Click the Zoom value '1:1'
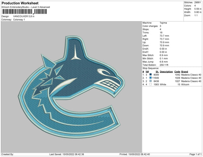The width and height of the screenshot is (203, 157). click(x=196, y=16)
